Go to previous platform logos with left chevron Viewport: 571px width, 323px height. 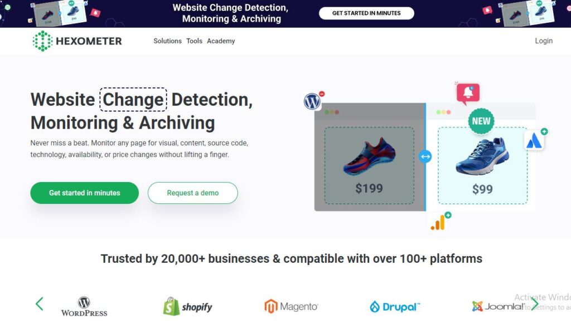39,304
